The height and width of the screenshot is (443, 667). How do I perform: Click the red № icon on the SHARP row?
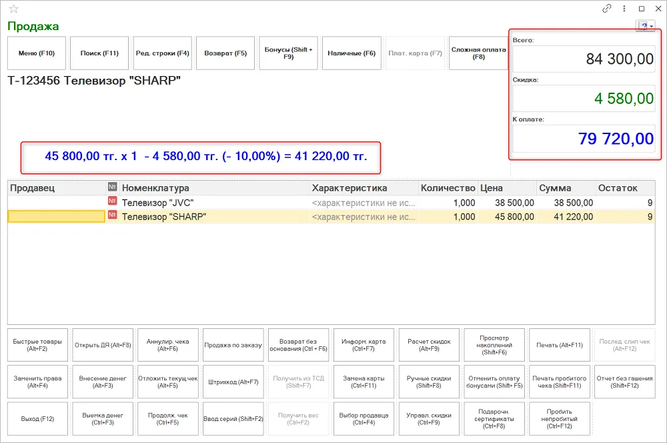112,215
